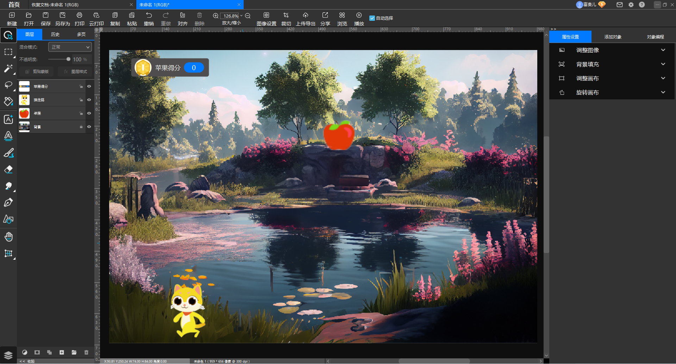Viewport: 676px width, 364px height.
Task: Pick the eraser tool
Action: [x=8, y=169]
